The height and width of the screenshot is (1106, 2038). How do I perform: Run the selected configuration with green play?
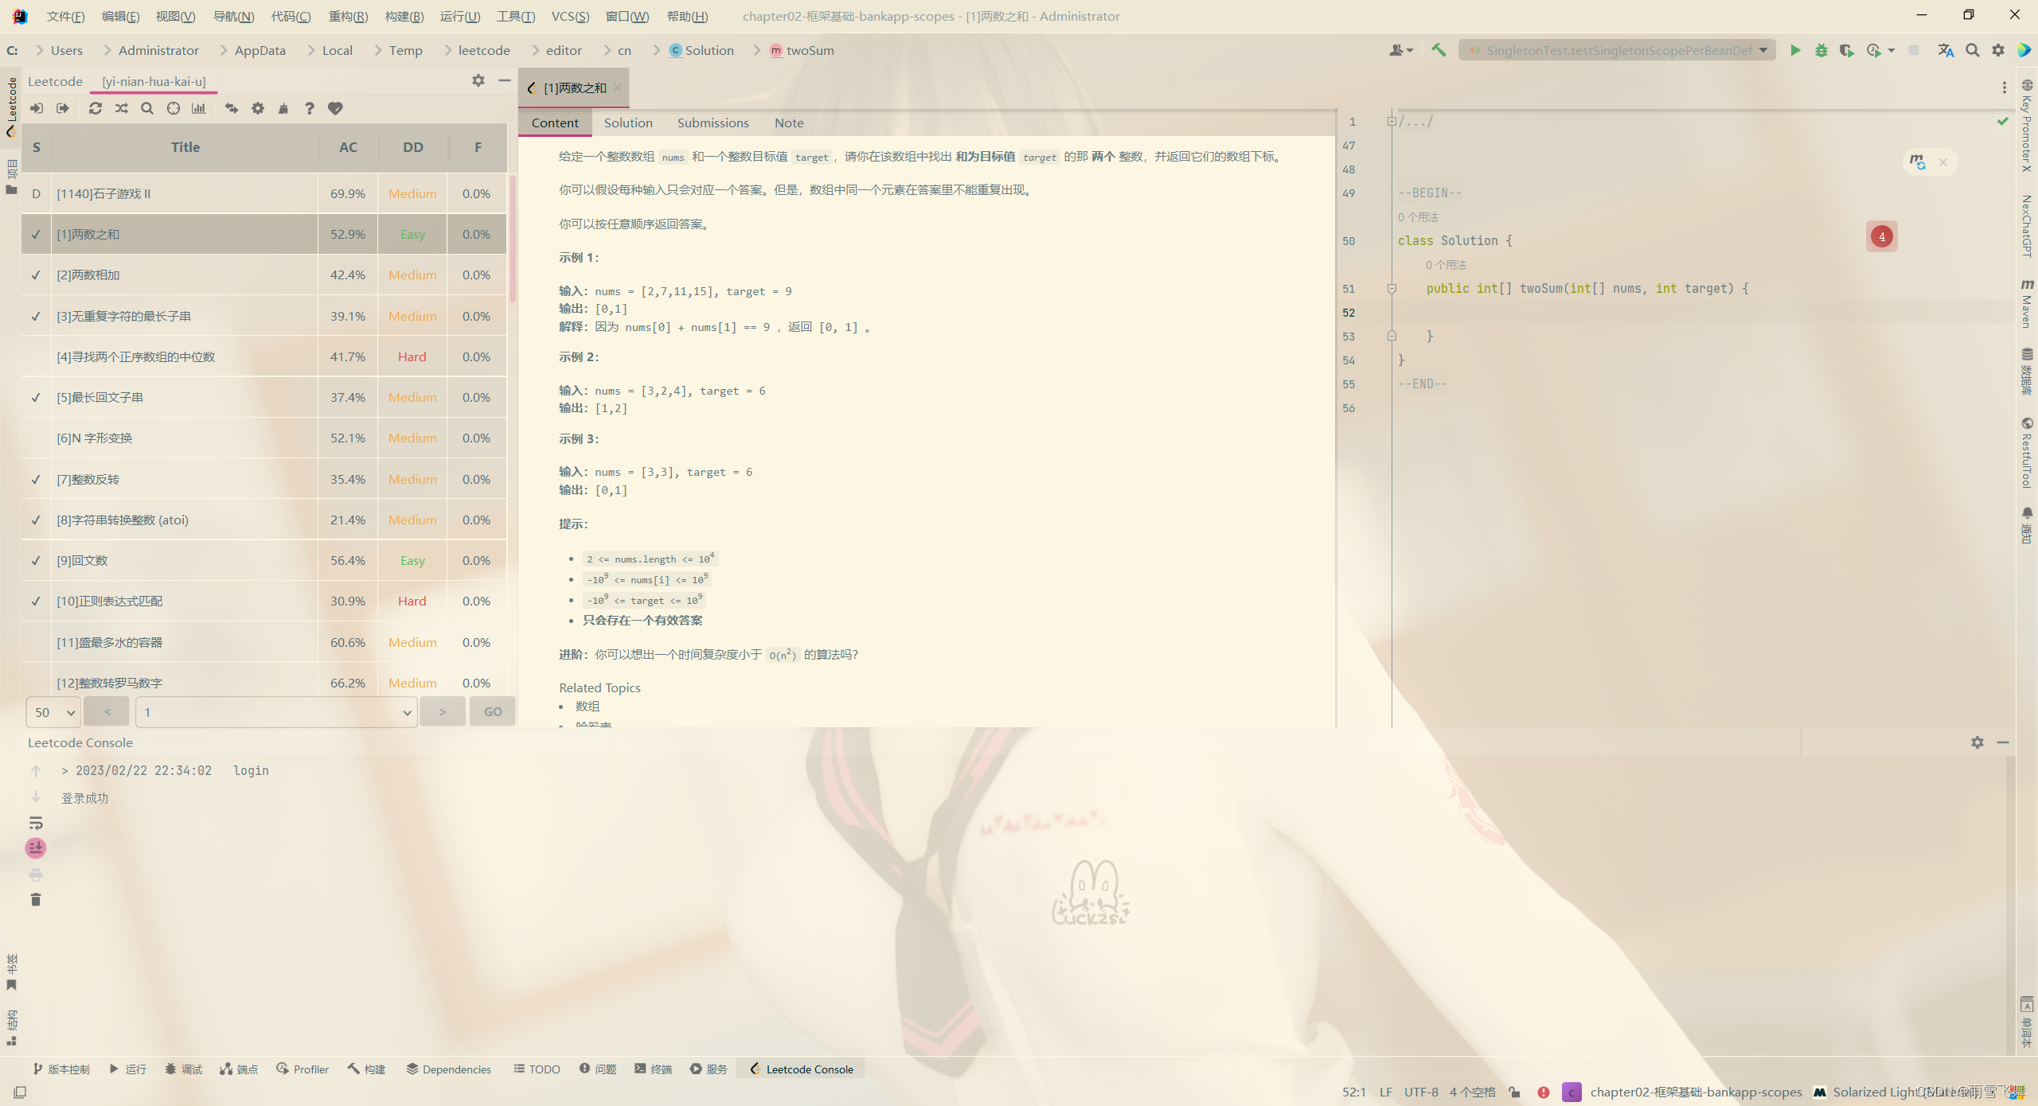(x=1795, y=50)
